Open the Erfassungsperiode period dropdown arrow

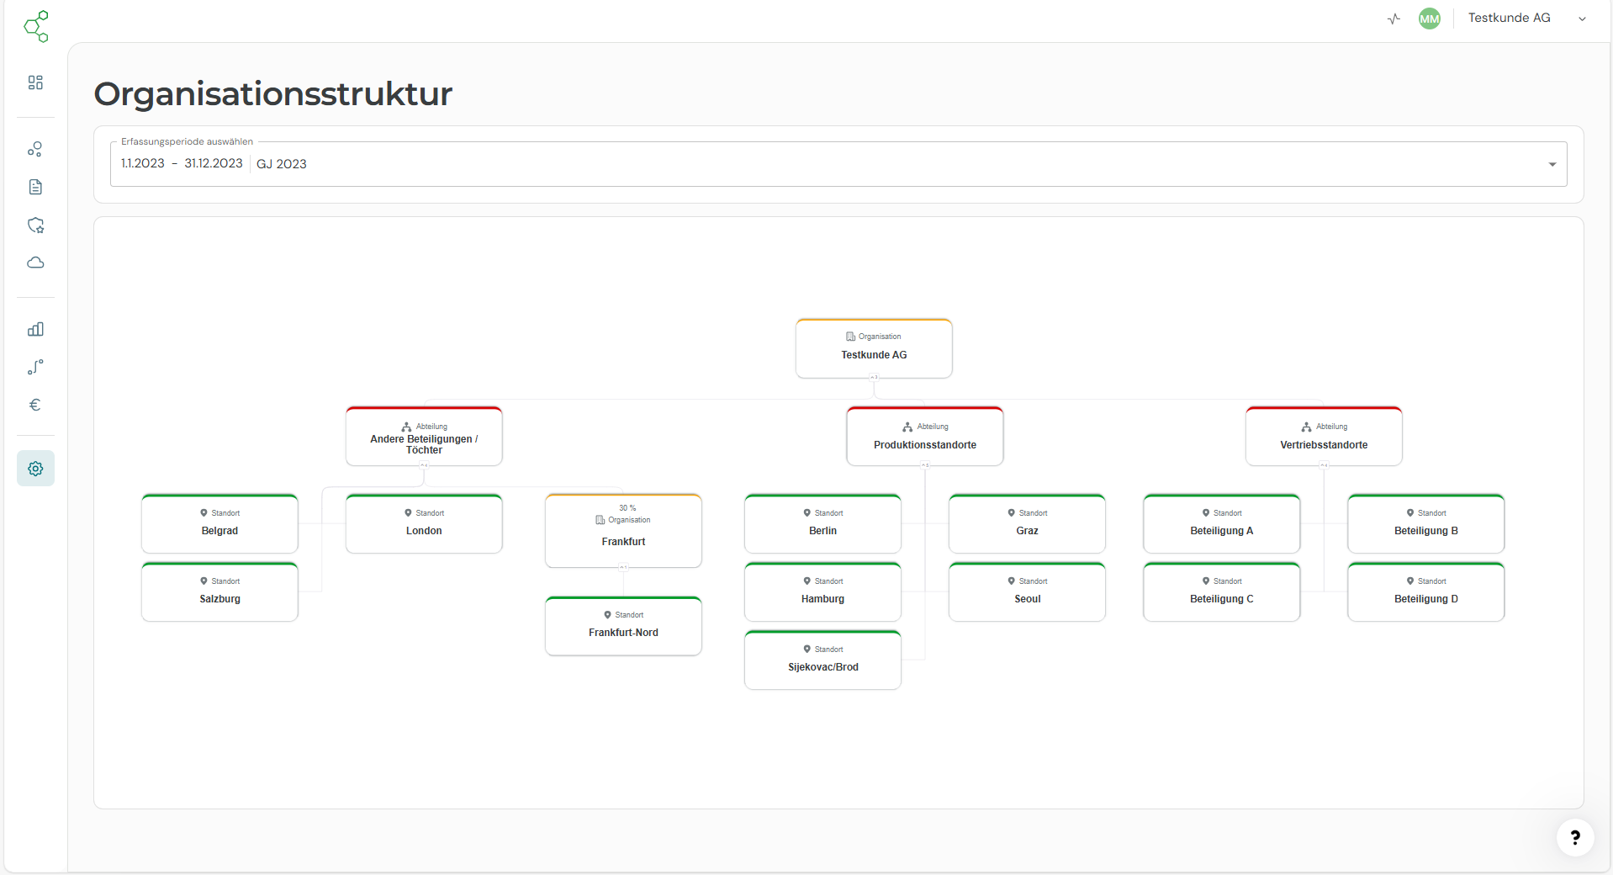(1552, 164)
